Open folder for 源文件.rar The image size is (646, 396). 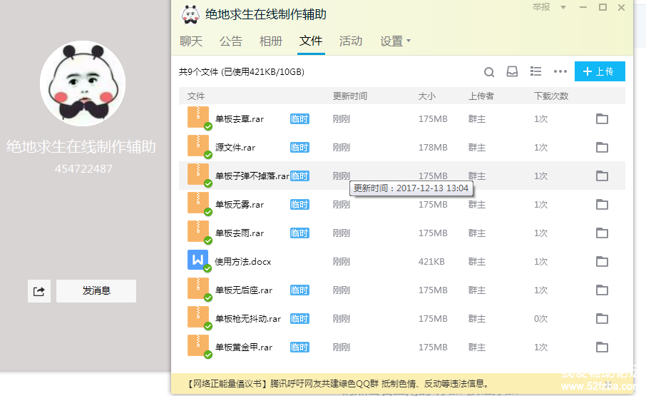[x=602, y=148]
